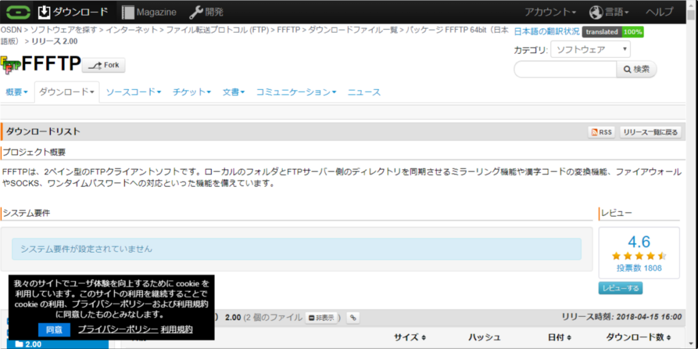The width and height of the screenshot is (698, 349).
Task: Open ファイル転送プロトコル (FTP) breadcrumb
Action: point(217,30)
